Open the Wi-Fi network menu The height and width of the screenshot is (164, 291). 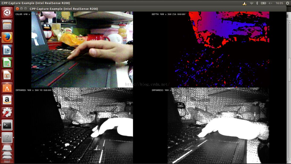pyautogui.click(x=251, y=3)
